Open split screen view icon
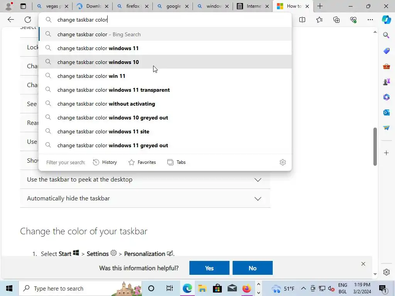The image size is (395, 296). tap(302, 20)
